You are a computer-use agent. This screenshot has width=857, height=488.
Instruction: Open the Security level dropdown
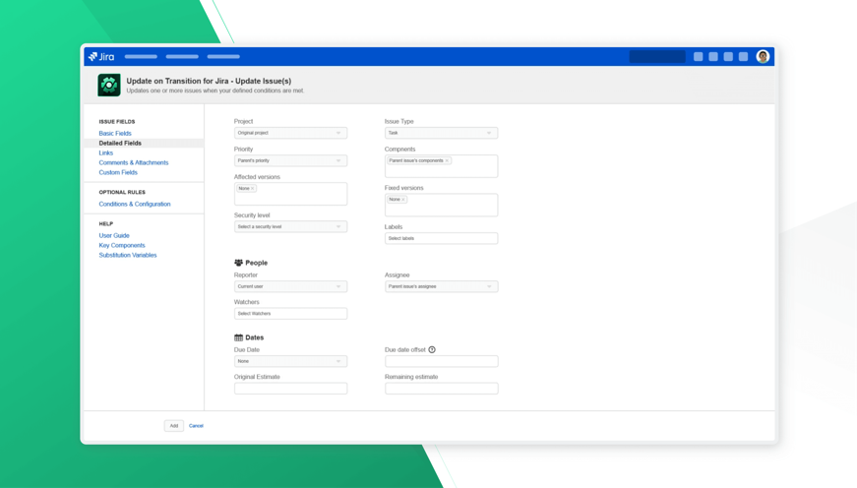click(291, 227)
